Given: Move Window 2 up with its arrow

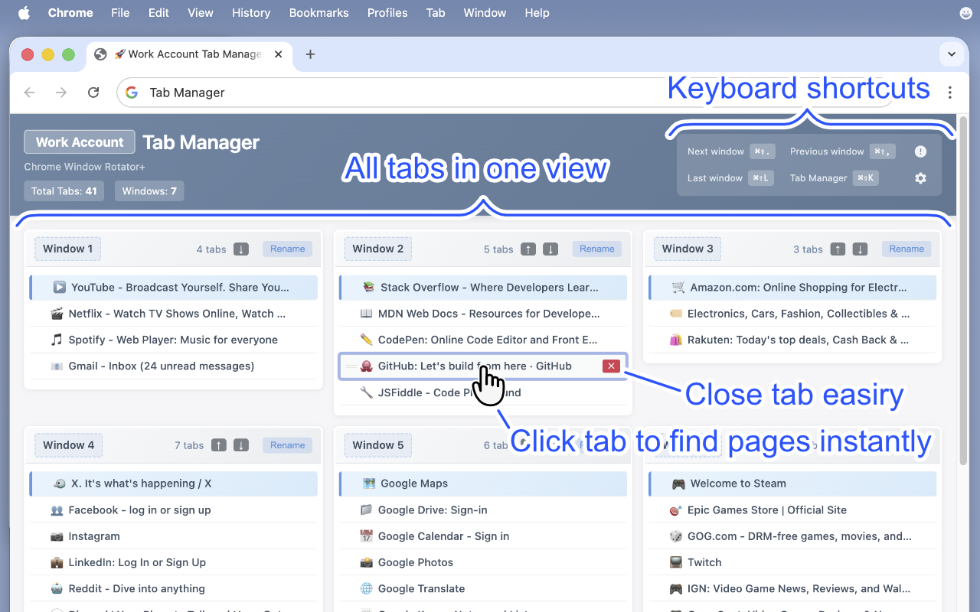Looking at the screenshot, I should [x=528, y=249].
